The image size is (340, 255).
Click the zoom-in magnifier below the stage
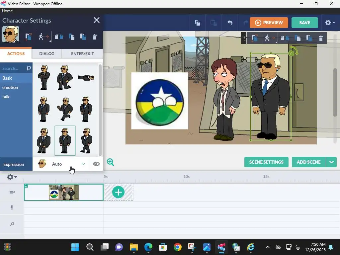coord(110,162)
